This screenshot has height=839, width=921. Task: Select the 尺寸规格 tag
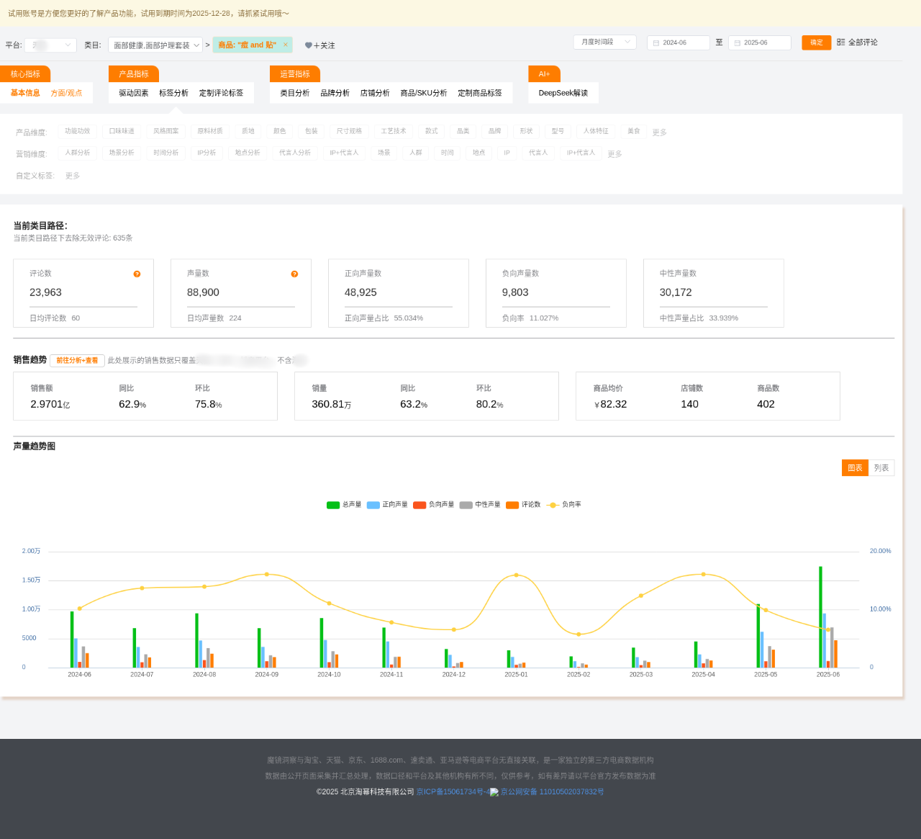350,131
